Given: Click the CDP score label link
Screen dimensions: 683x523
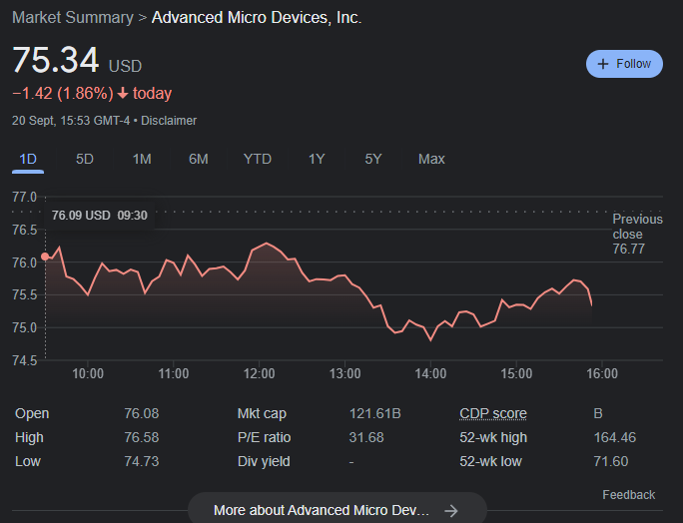Looking at the screenshot, I should pyautogui.click(x=493, y=413).
